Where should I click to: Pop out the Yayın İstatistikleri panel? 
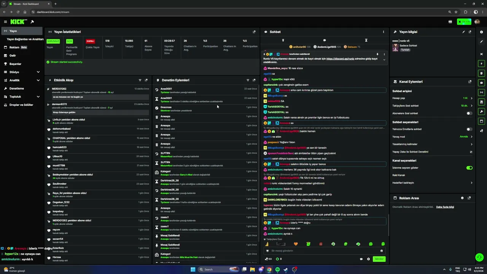[x=254, y=32]
